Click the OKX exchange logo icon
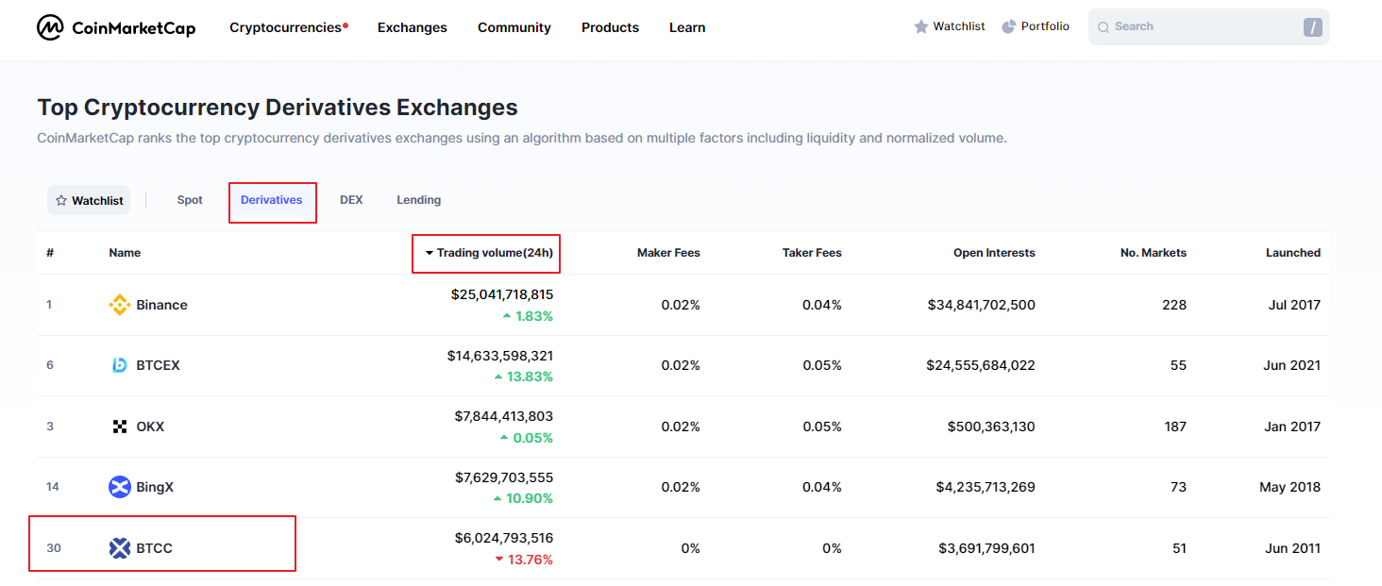1382x586 pixels. (x=119, y=427)
